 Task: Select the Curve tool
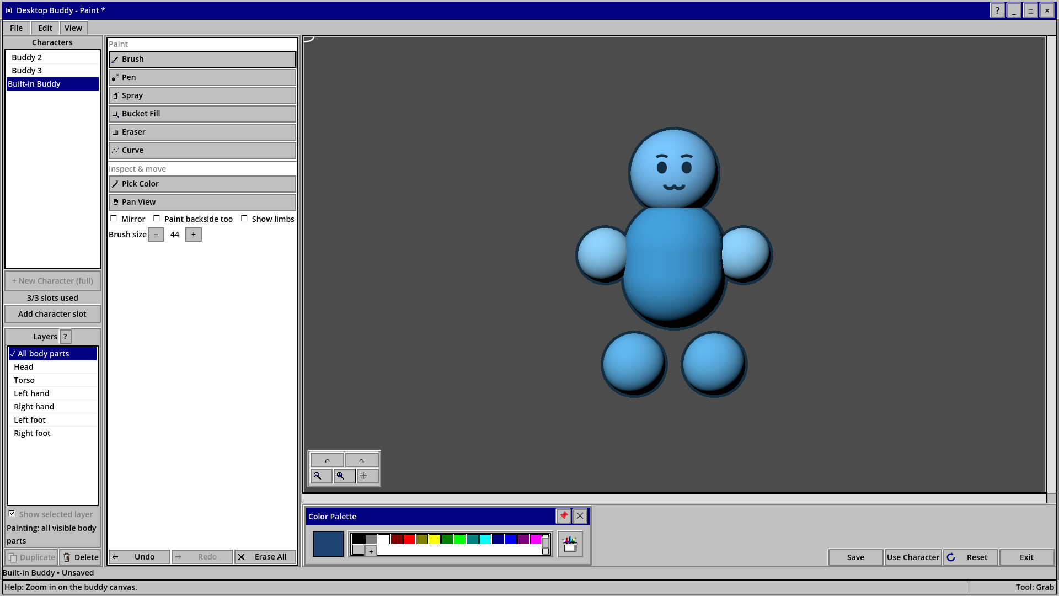pyautogui.click(x=202, y=150)
